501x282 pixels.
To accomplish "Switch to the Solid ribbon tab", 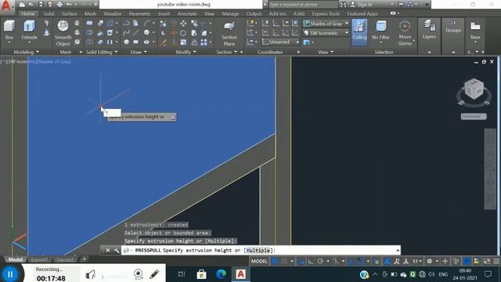I will 49,14.
